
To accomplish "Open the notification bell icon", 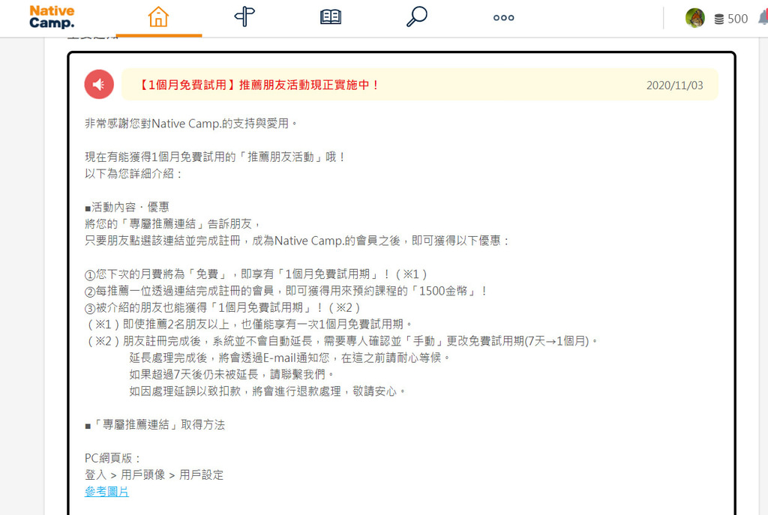I will (763, 18).
